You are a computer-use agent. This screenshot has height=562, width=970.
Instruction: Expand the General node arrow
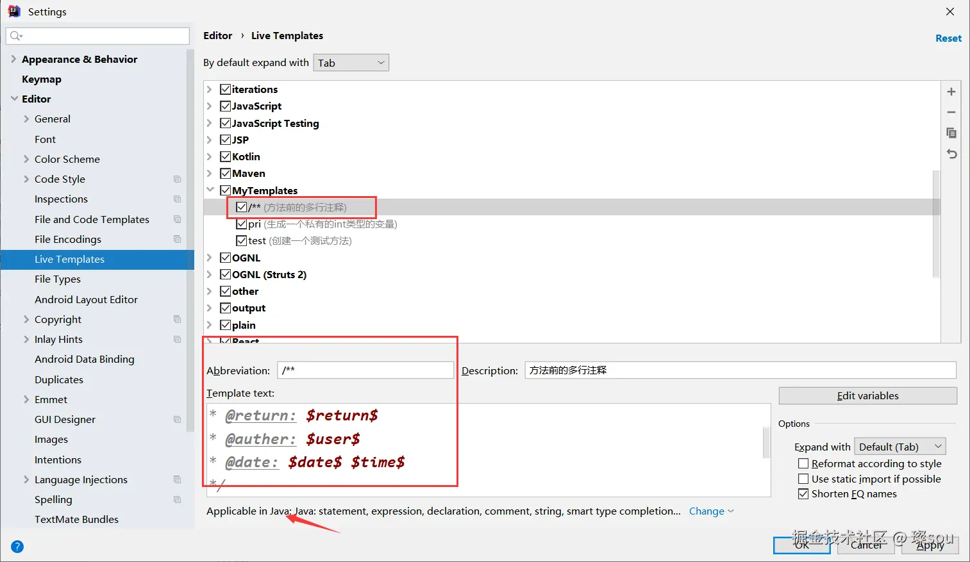point(26,119)
